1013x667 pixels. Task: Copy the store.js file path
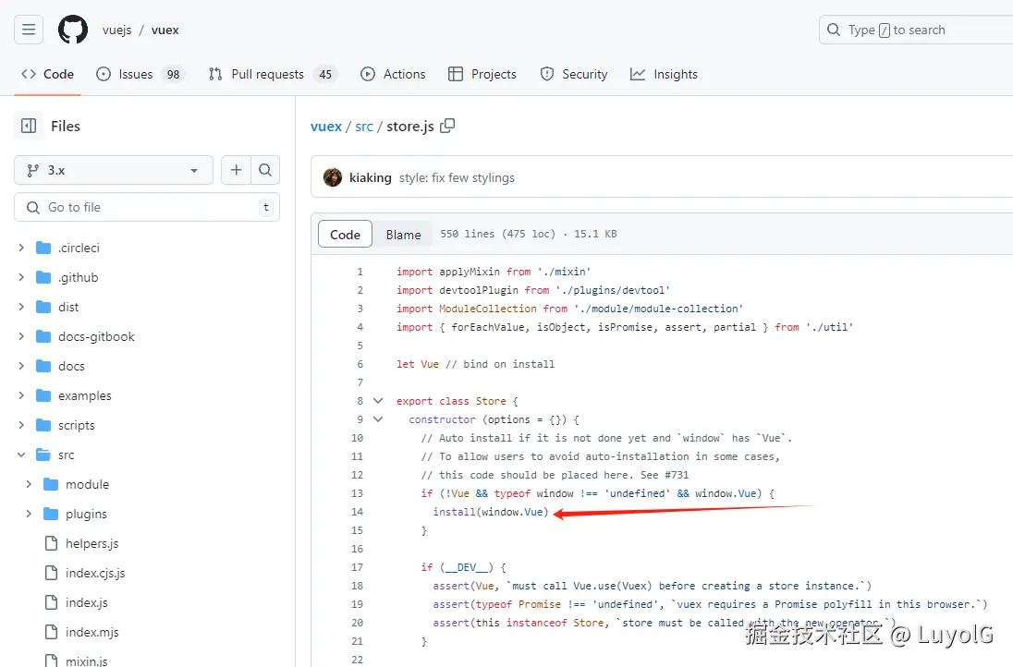(x=447, y=126)
